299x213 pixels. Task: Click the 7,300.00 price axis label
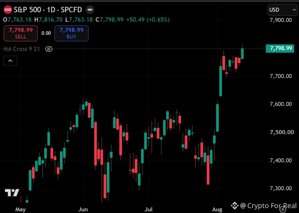click(281, 189)
